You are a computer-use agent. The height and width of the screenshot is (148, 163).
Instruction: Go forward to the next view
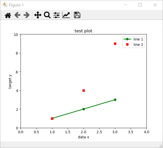pos(27,15)
